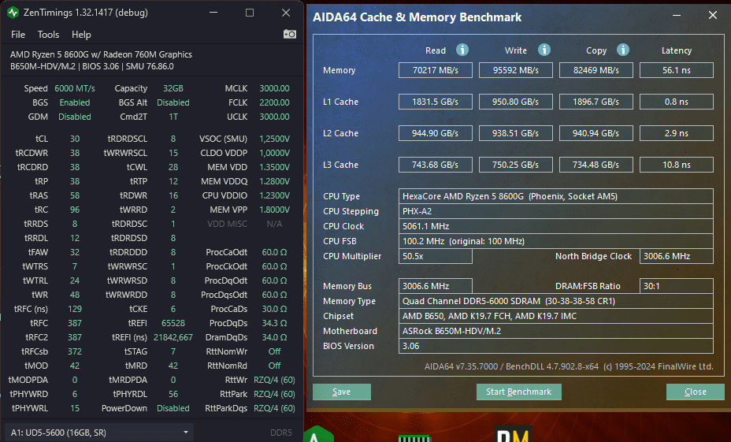Image resolution: width=731 pixels, height=442 pixels.
Task: Click the Memory Copy 82469 MB/s field
Action: tap(596, 70)
